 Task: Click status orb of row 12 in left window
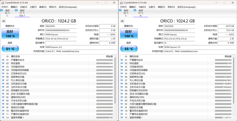3,117
